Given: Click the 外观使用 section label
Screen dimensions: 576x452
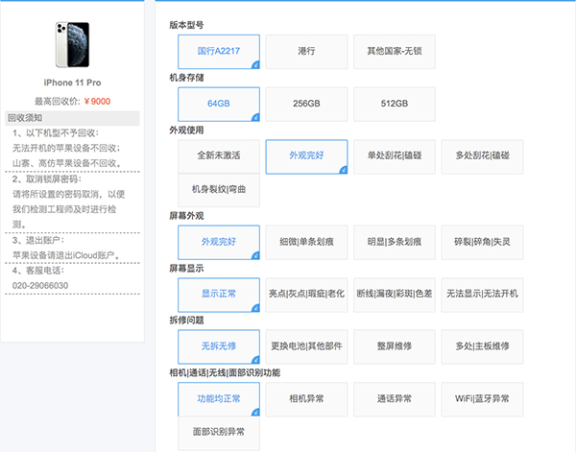Looking at the screenshot, I should [186, 130].
